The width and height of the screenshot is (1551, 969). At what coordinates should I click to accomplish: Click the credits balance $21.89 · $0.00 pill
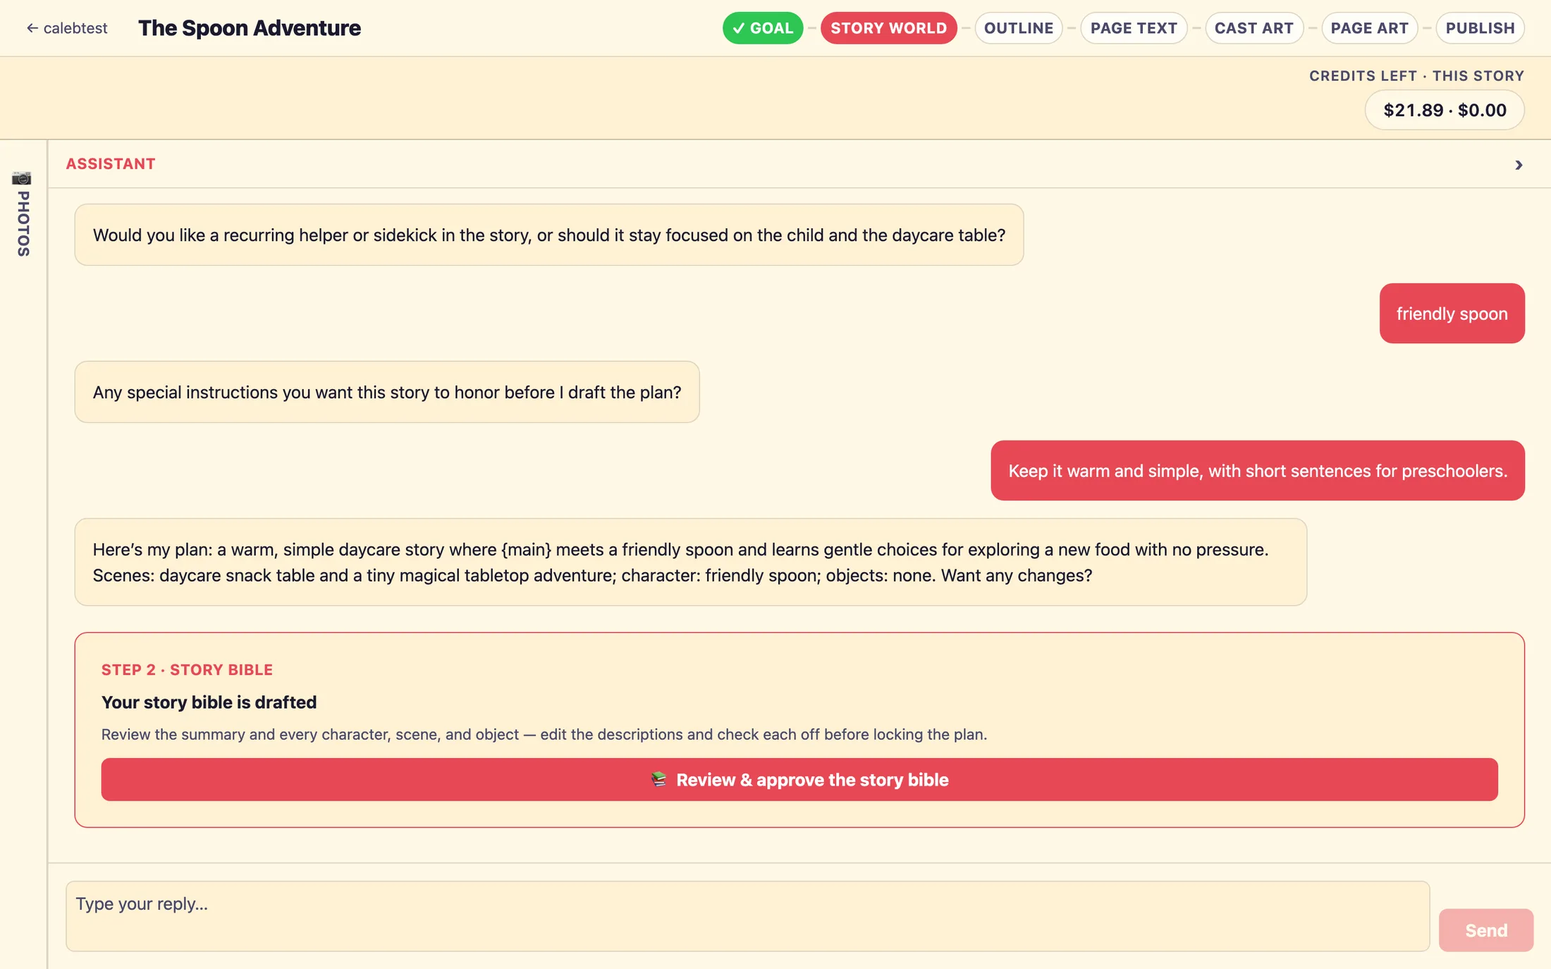point(1445,110)
